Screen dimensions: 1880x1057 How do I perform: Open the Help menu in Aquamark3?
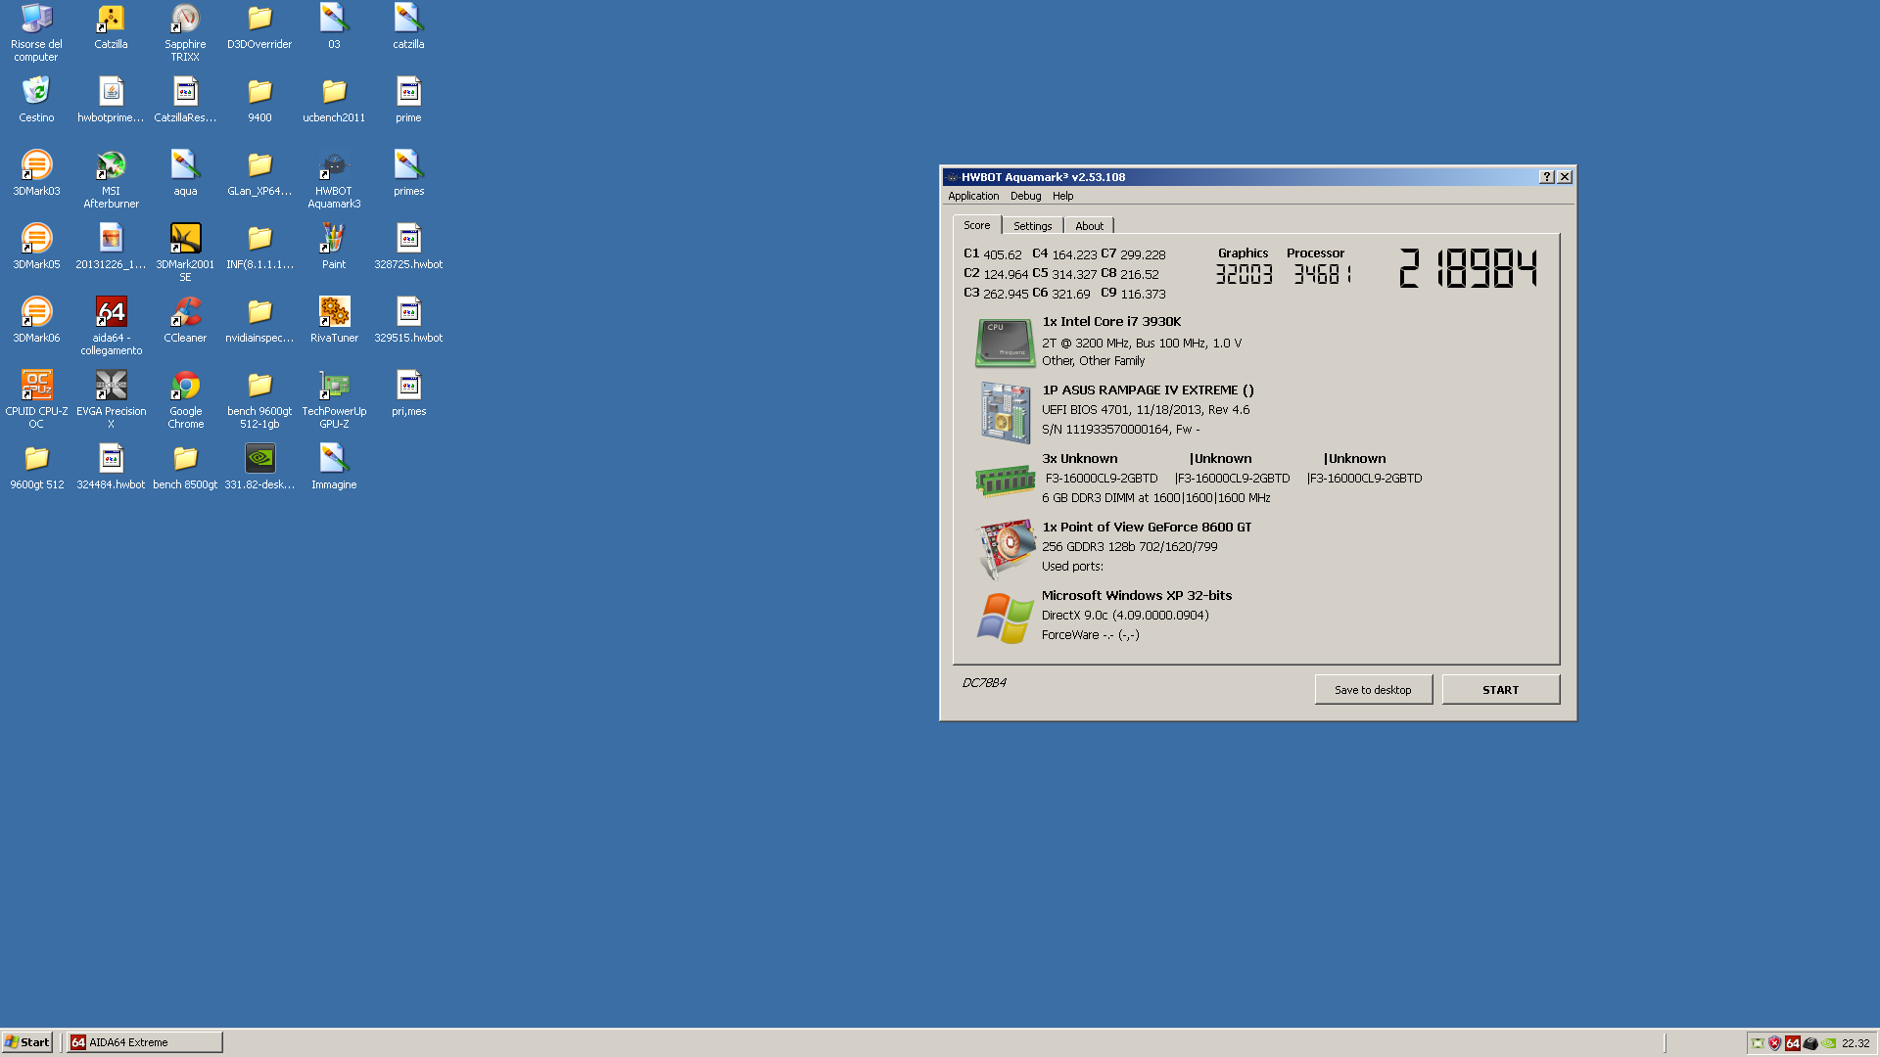pyautogui.click(x=1062, y=196)
